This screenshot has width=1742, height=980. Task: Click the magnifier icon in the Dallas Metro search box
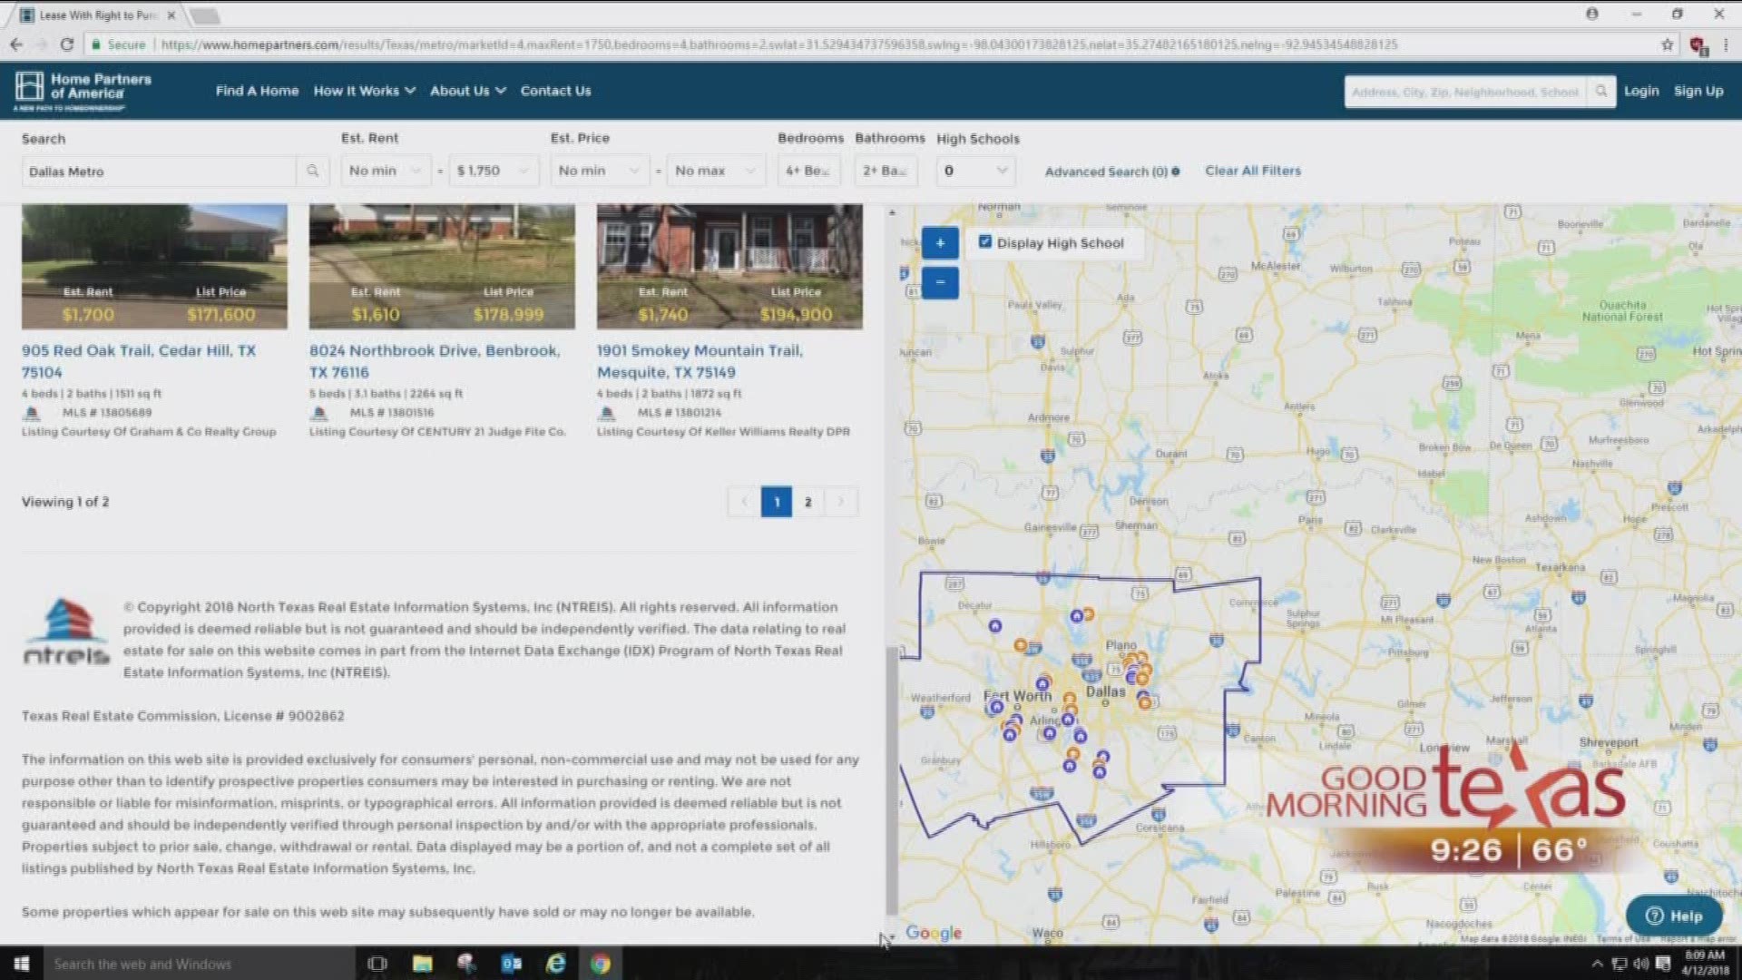pyautogui.click(x=313, y=171)
